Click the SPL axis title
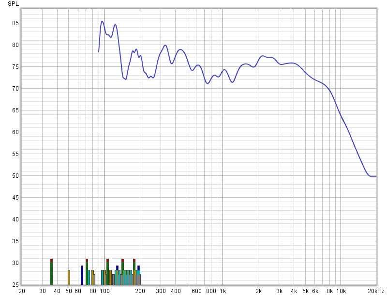 13,4
